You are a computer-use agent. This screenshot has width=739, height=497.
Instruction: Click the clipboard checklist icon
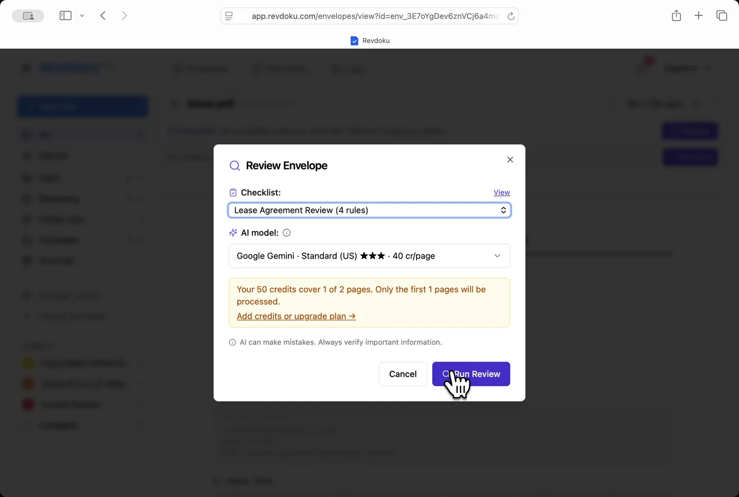[x=233, y=192]
